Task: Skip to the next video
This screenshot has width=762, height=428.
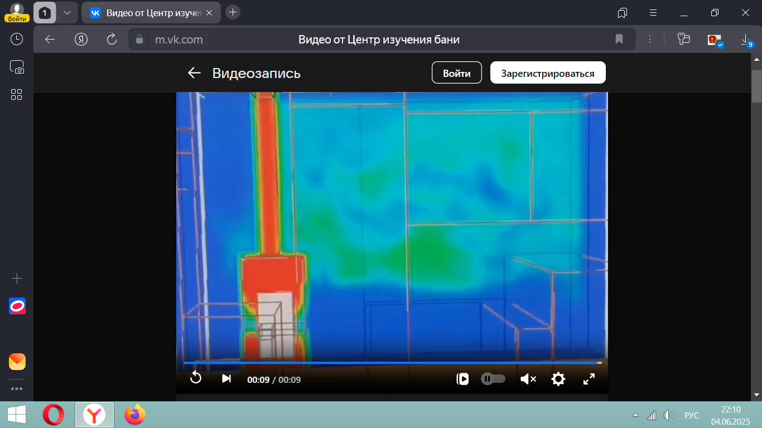Action: coord(226,379)
